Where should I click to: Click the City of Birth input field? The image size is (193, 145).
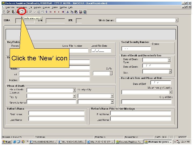coord(147,102)
